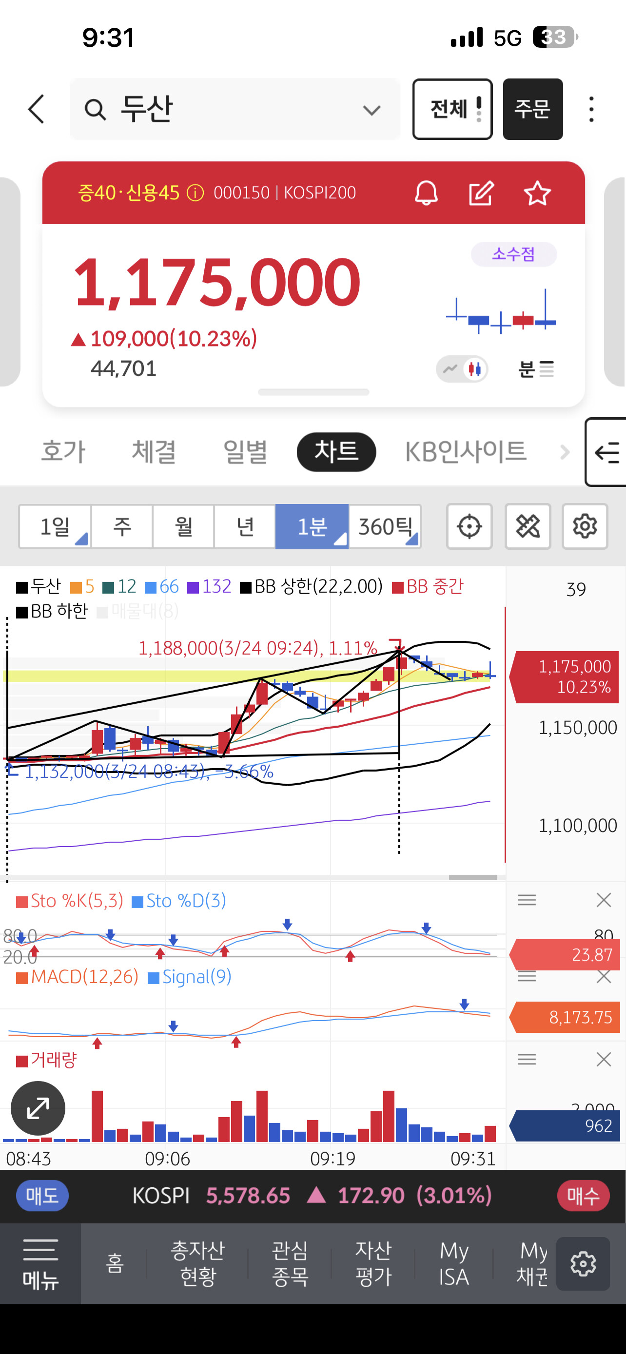This screenshot has width=626, height=1354.
Task: Open My ISA in bottom navigation
Action: (x=454, y=1264)
